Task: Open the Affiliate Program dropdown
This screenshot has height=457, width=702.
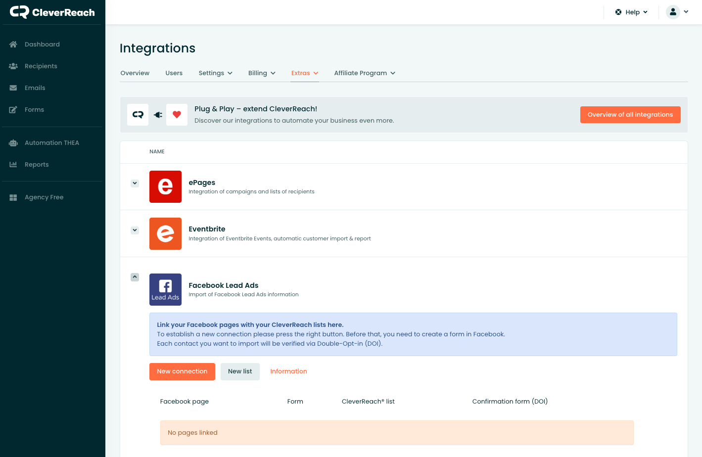Action: tap(365, 73)
